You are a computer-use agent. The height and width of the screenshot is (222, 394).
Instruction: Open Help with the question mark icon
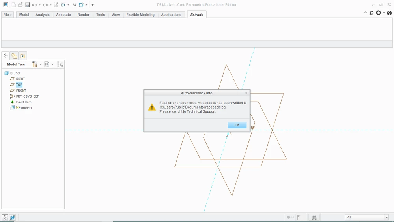[x=389, y=13]
